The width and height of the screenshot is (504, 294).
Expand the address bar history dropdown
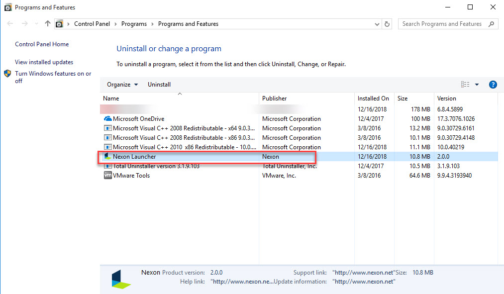point(377,24)
